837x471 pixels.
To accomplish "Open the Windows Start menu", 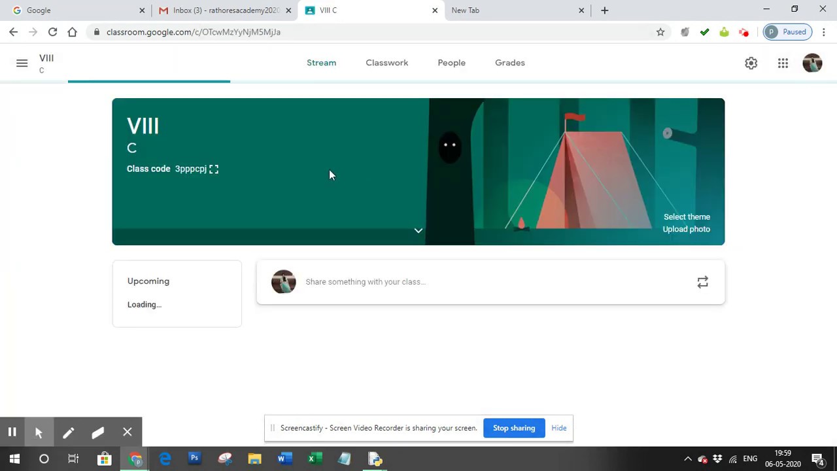I will [14, 459].
